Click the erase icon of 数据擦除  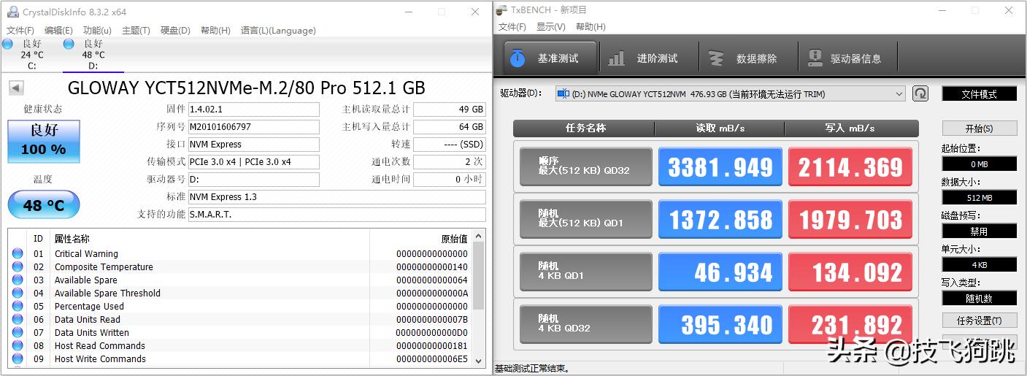[717, 58]
